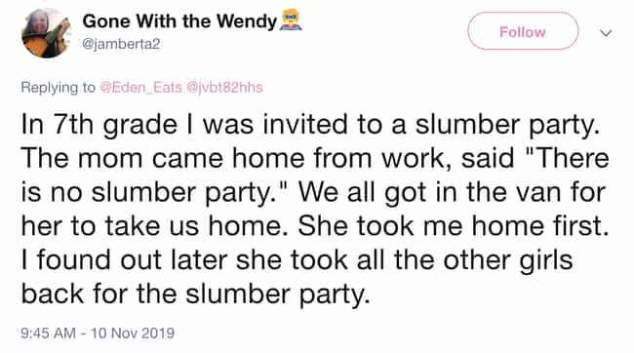Screen dimensions: 634x353
Task: Click the last line "back for the slumber party."
Action: (x=196, y=294)
